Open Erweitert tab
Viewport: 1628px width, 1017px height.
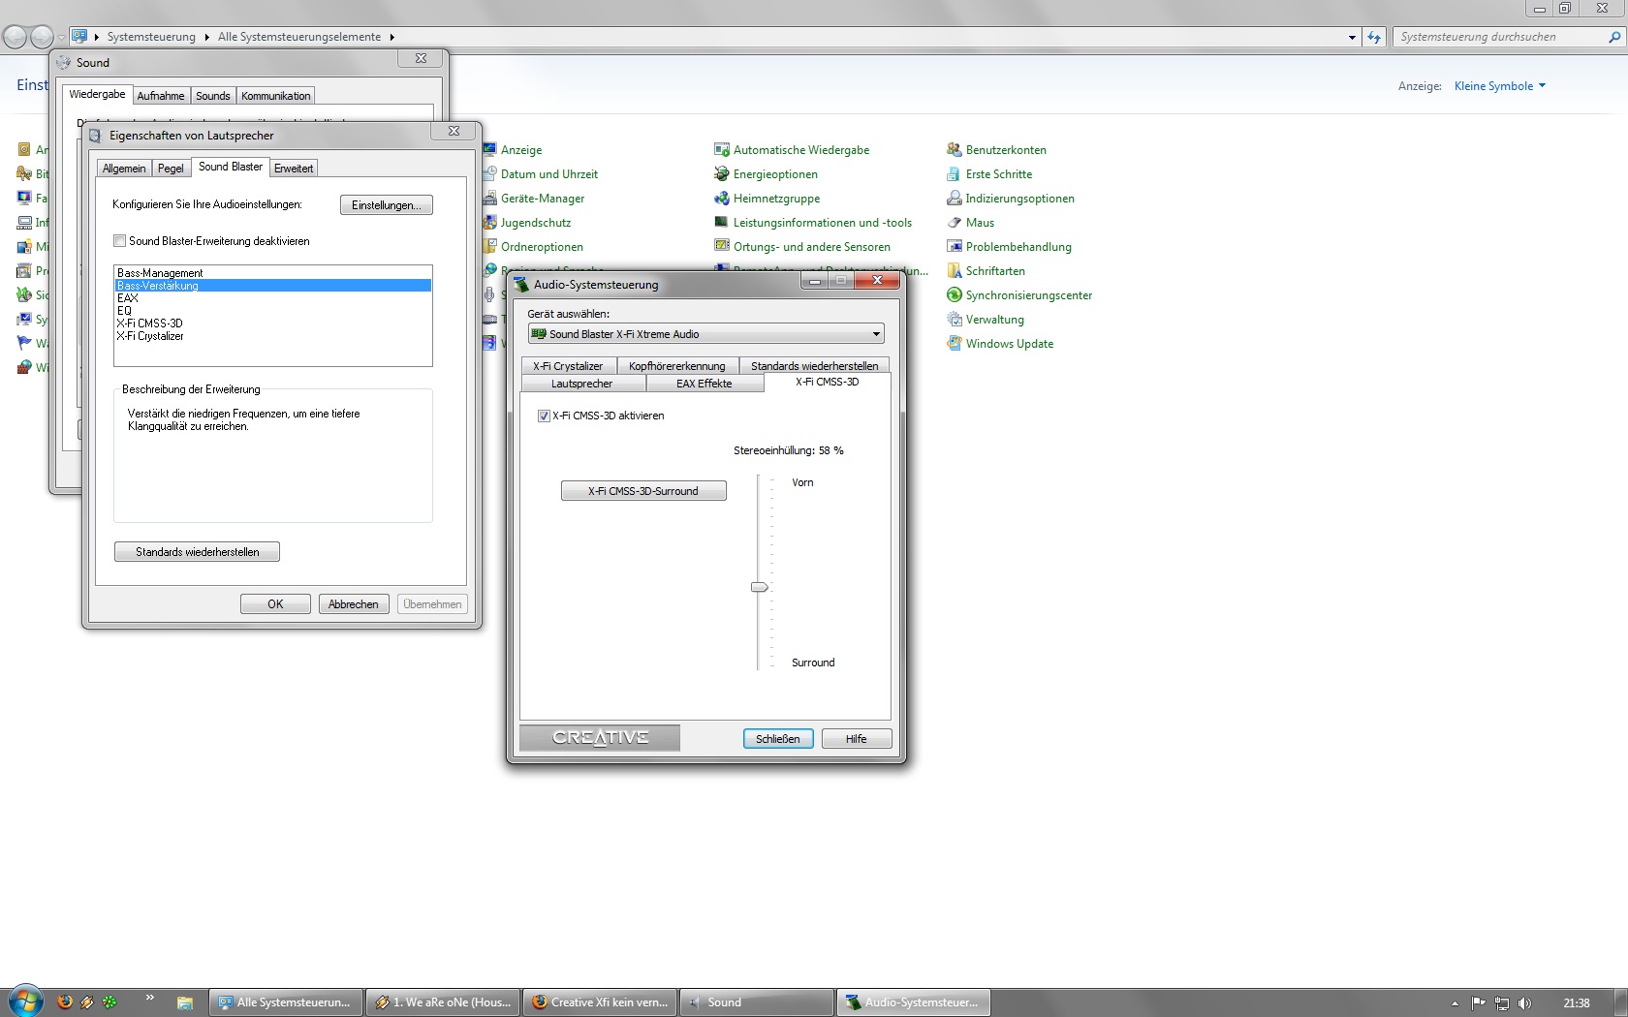tap(294, 169)
